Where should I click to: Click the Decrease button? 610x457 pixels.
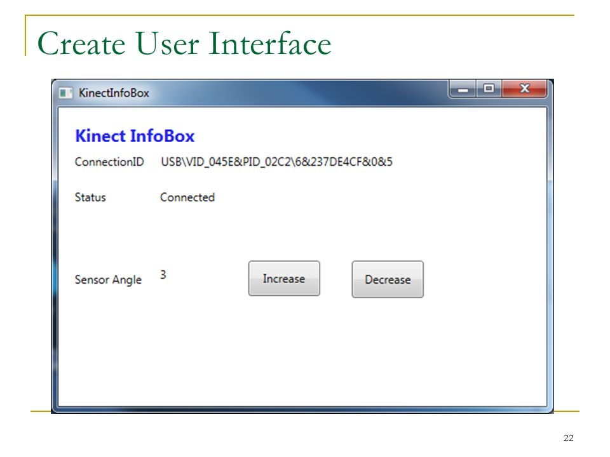point(388,279)
